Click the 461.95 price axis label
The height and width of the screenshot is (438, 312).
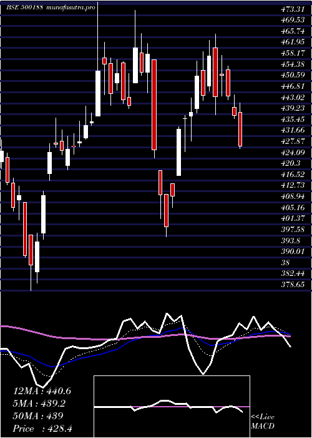tap(291, 43)
